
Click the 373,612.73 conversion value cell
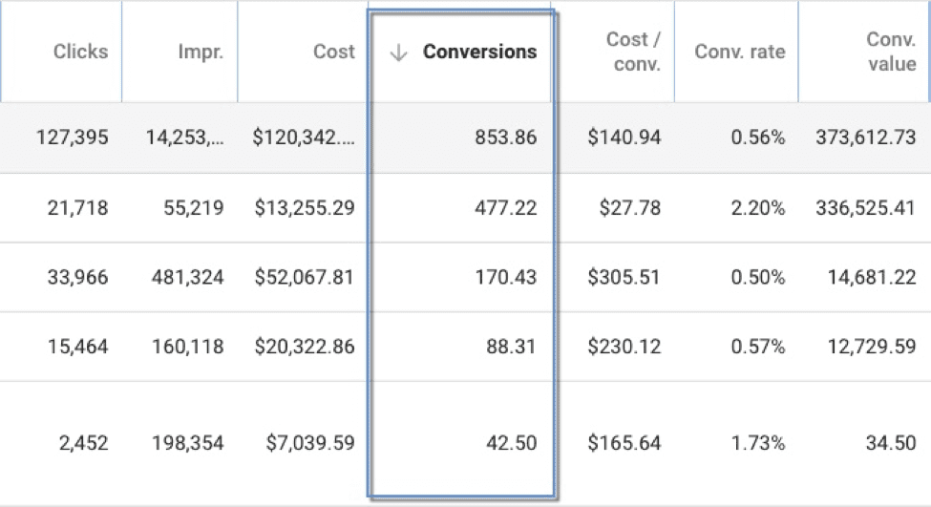866,137
